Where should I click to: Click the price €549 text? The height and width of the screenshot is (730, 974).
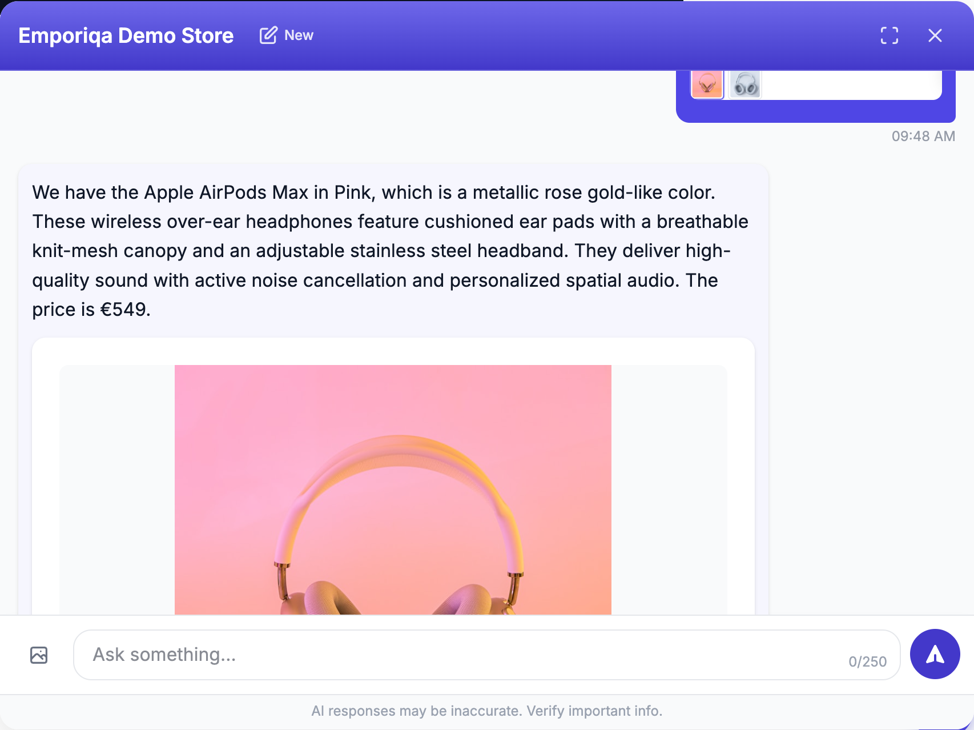(91, 310)
